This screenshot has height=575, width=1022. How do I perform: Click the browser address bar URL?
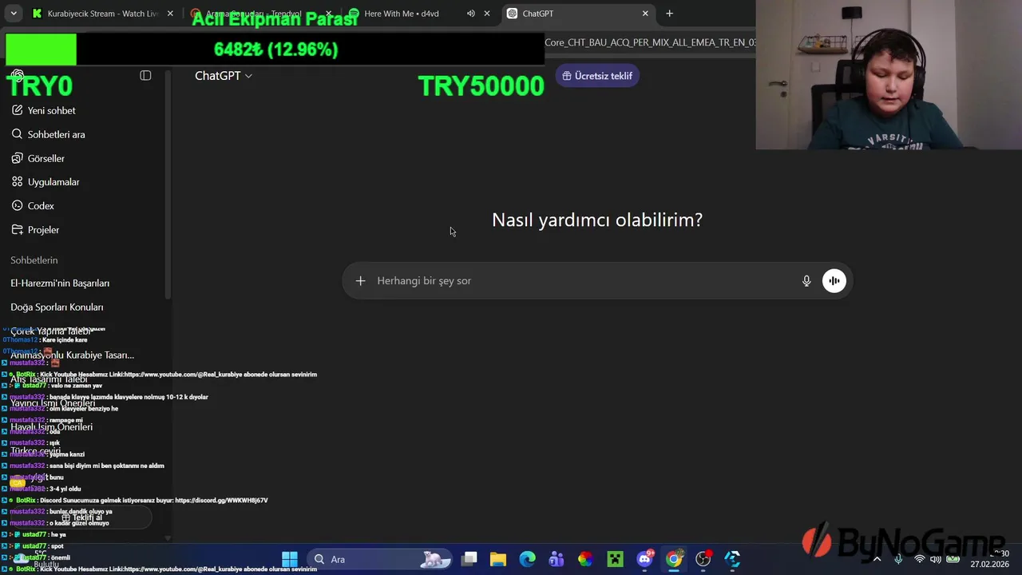tap(650, 42)
